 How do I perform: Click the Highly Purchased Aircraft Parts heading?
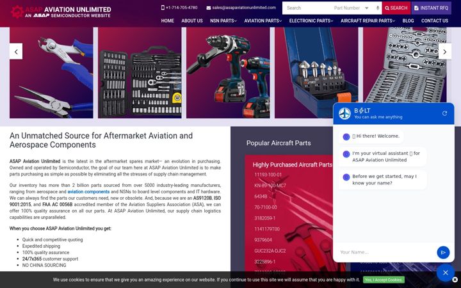point(292,165)
